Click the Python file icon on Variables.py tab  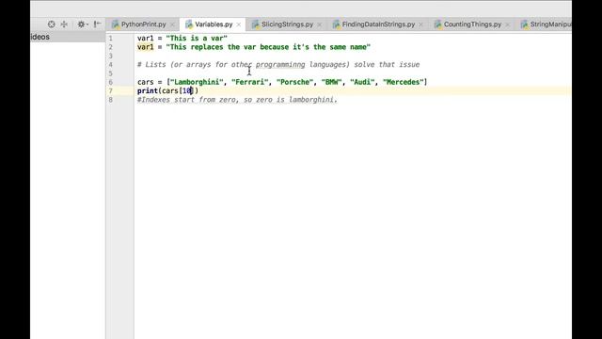188,24
